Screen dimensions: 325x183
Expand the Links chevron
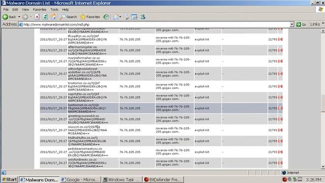click(x=323, y=23)
